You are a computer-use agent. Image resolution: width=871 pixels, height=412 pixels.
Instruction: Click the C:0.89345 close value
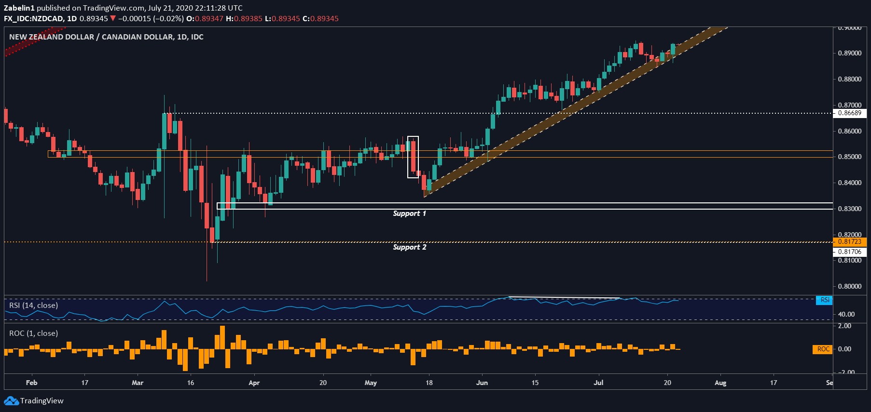pyautogui.click(x=320, y=19)
